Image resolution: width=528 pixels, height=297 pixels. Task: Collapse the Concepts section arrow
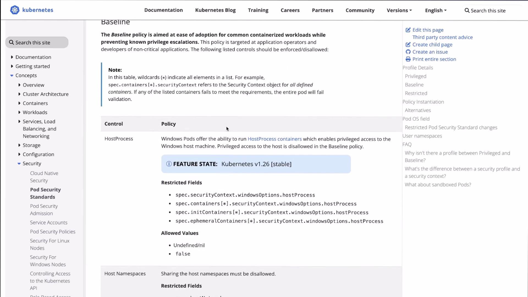(12, 75)
